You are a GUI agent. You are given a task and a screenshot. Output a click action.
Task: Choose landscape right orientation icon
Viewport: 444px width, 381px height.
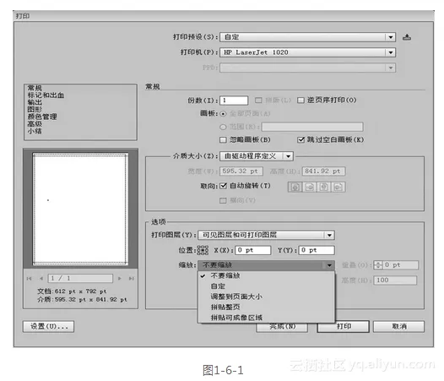pos(338,187)
